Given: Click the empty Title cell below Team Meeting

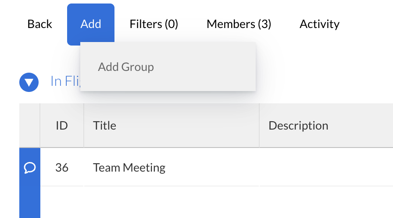Looking at the screenshot, I should tap(171, 202).
